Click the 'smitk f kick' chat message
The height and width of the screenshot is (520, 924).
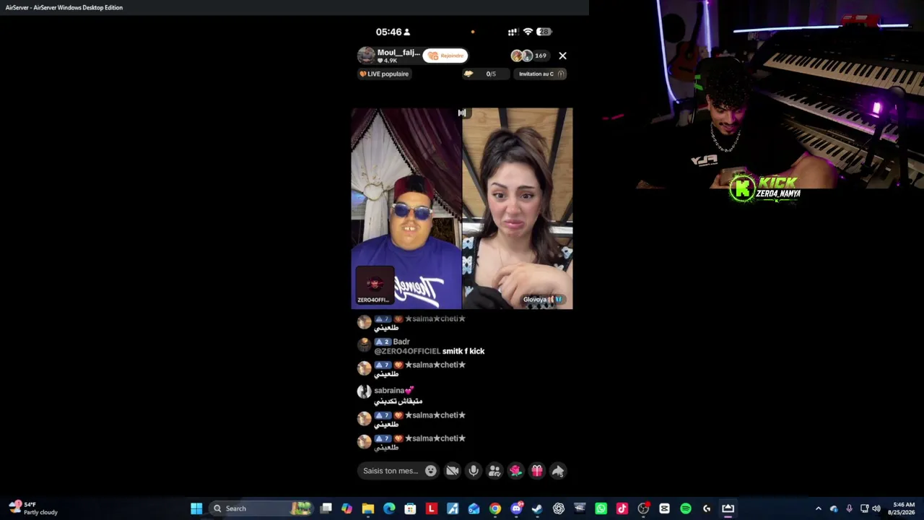463,351
